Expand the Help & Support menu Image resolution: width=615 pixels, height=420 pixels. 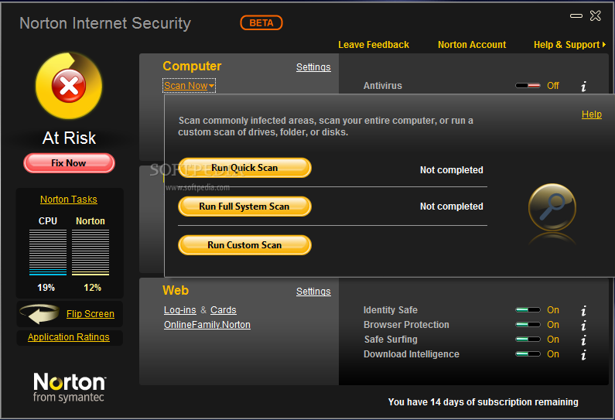point(569,45)
